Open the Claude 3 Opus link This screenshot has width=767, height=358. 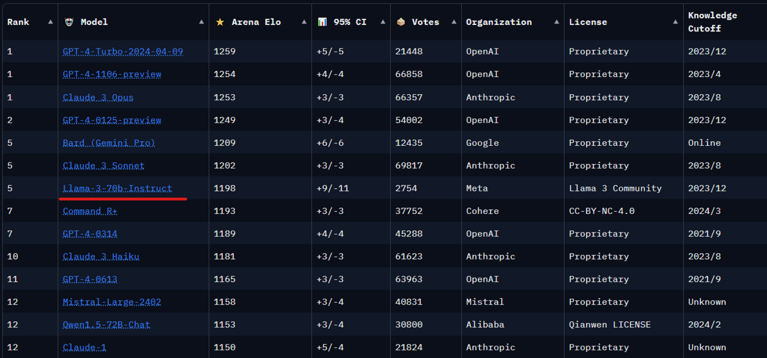98,97
